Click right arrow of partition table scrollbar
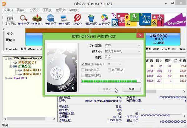Viewport: 187px width, 128px height. pyautogui.click(x=184, y=91)
